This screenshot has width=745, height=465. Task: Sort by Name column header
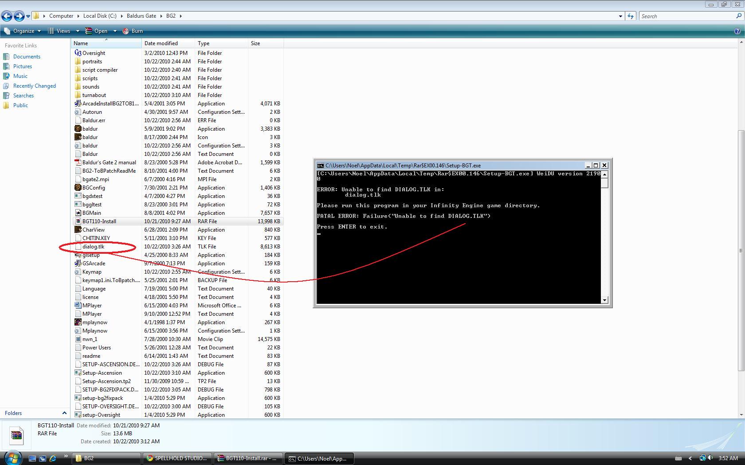(106, 43)
